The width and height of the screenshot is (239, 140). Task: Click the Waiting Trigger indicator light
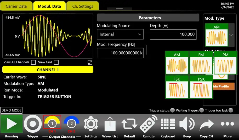pyautogui.click(x=202, y=110)
